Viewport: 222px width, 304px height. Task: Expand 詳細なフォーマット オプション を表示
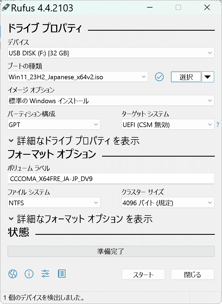[x=80, y=219]
